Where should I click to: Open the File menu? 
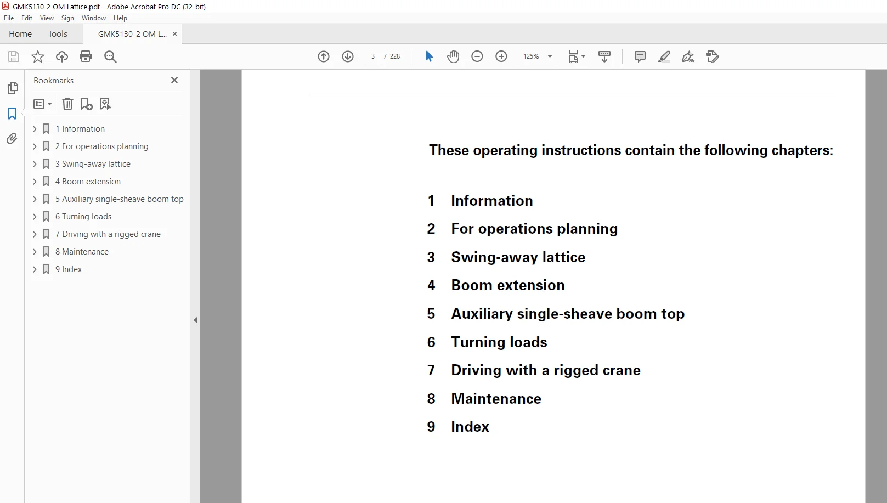(x=9, y=18)
